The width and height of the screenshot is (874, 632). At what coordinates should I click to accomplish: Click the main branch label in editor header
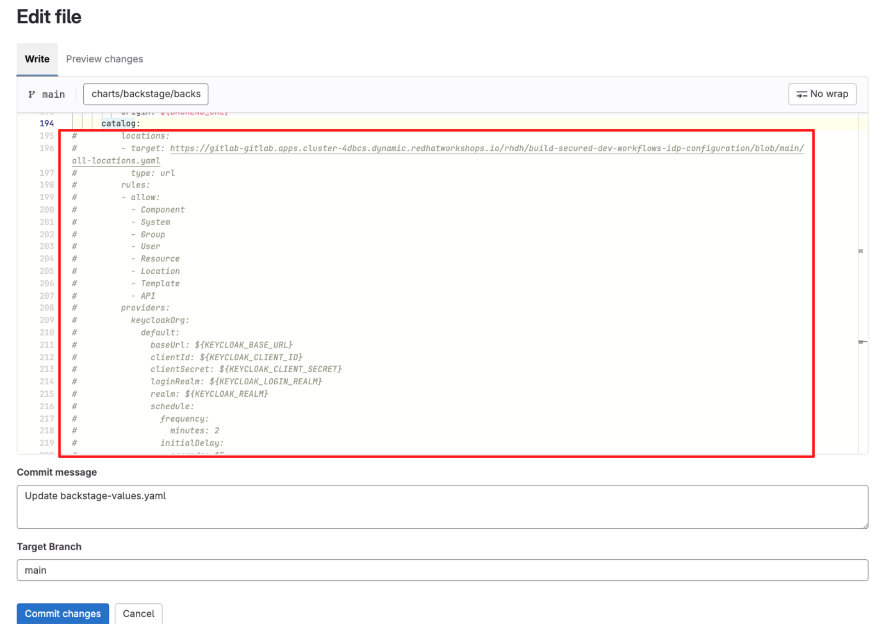click(x=53, y=94)
